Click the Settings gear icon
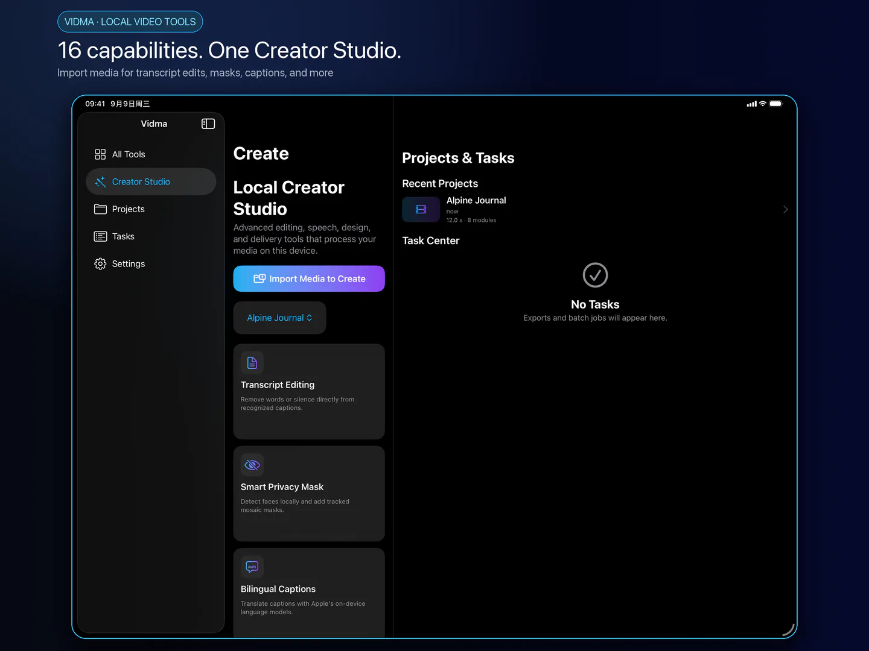 click(x=100, y=264)
